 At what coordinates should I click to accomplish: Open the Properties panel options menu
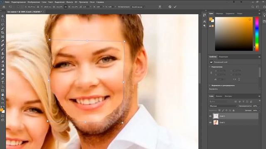click(259, 57)
